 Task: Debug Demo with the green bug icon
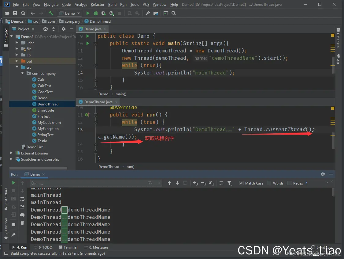[96, 13]
